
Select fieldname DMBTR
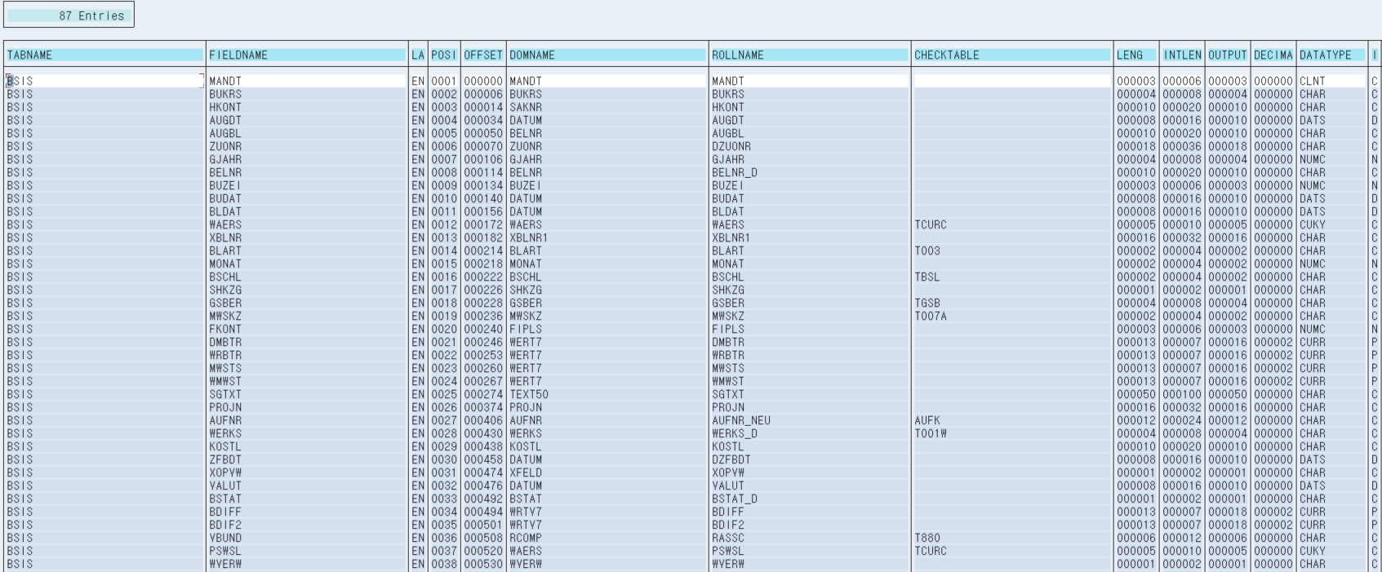[x=225, y=342]
